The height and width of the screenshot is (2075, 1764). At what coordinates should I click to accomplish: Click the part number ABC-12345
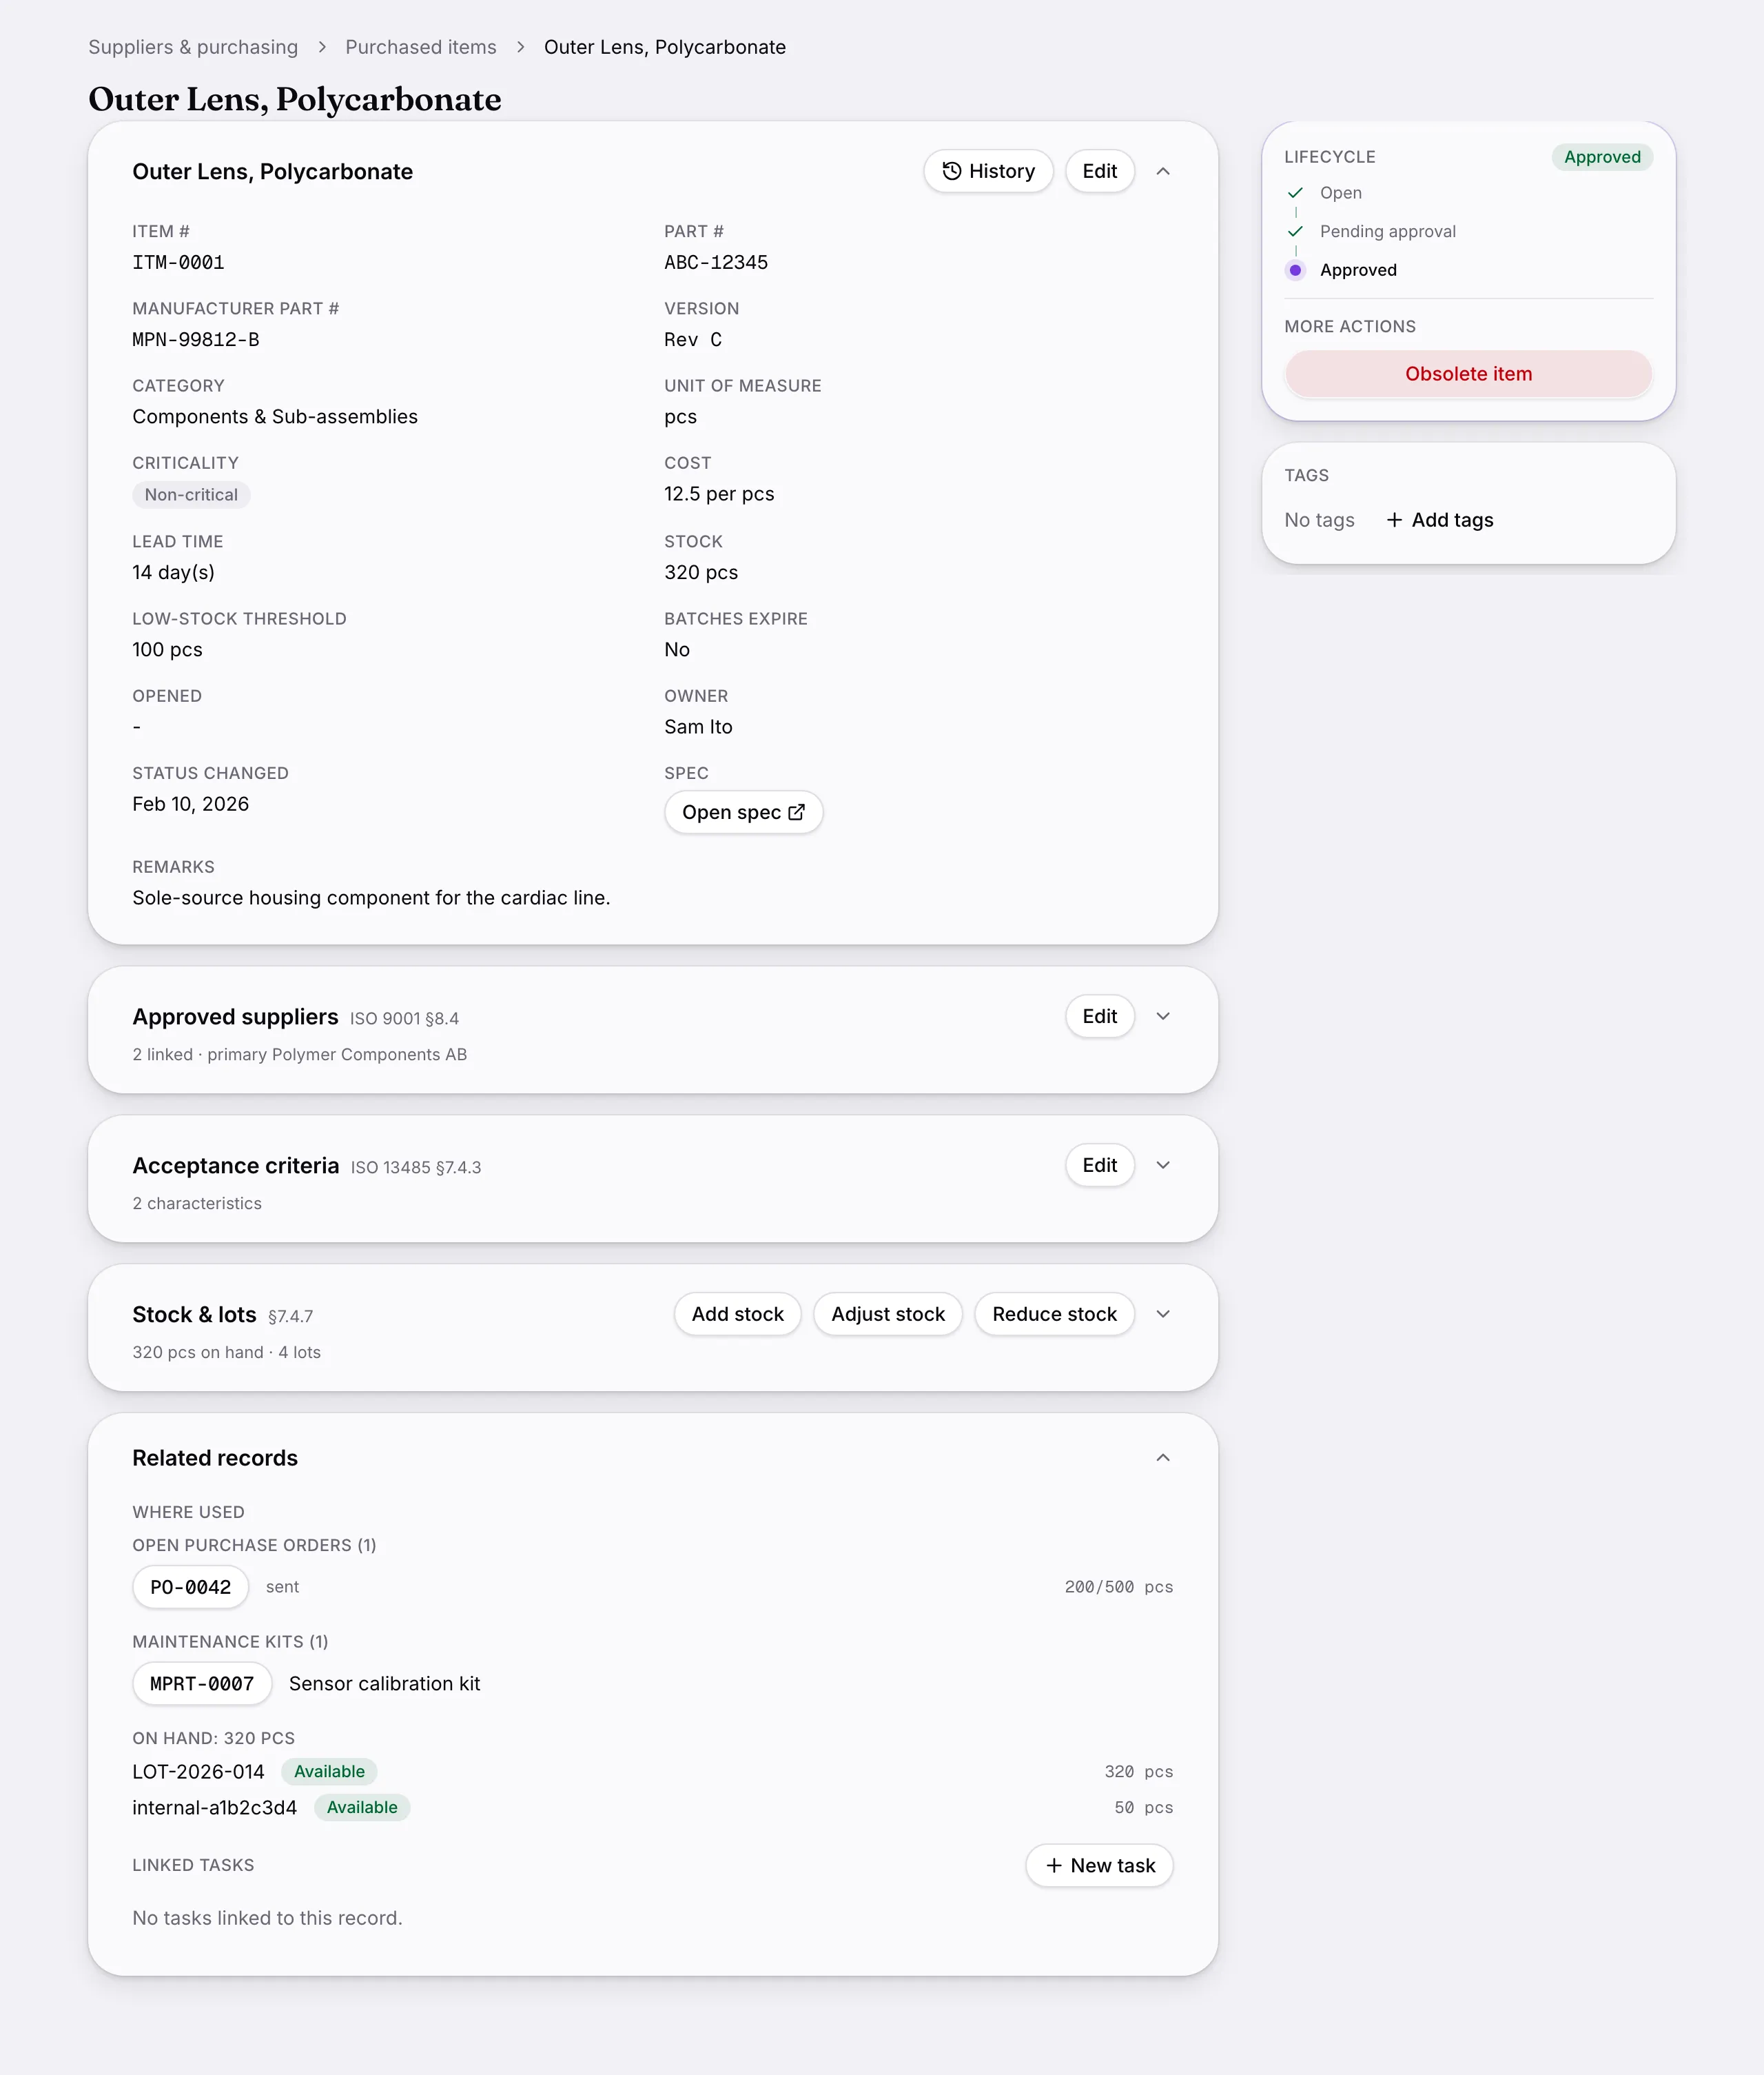click(x=716, y=263)
